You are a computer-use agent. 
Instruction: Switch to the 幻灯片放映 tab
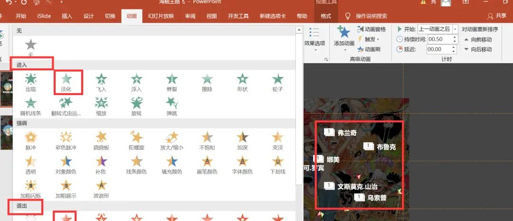161,16
